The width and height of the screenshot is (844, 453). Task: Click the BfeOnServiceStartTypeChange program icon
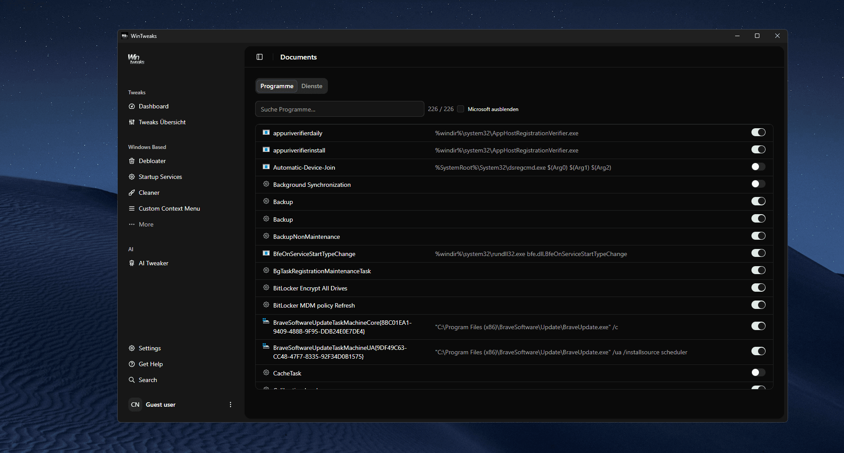pyautogui.click(x=266, y=253)
